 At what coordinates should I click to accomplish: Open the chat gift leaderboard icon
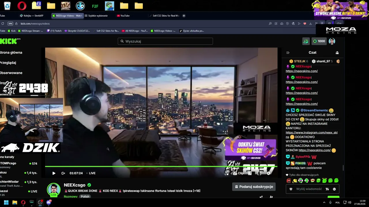(337, 53)
